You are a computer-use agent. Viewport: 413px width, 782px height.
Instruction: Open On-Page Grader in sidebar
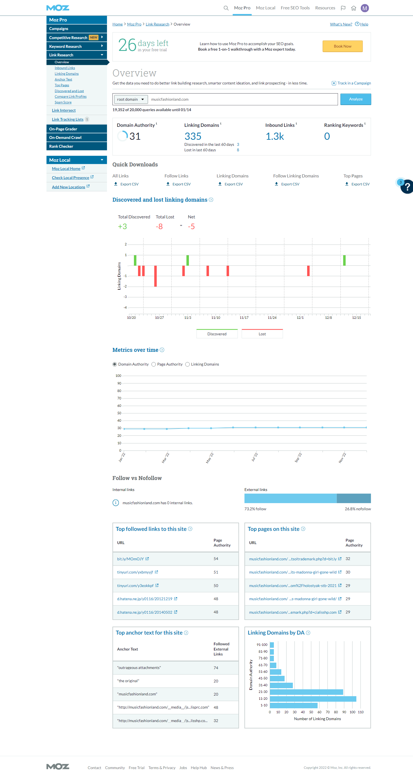click(x=76, y=129)
